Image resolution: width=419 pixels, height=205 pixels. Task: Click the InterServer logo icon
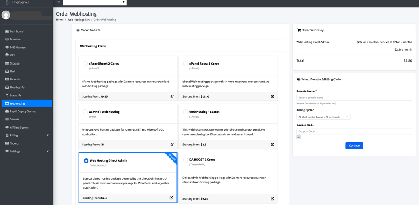point(7,2)
